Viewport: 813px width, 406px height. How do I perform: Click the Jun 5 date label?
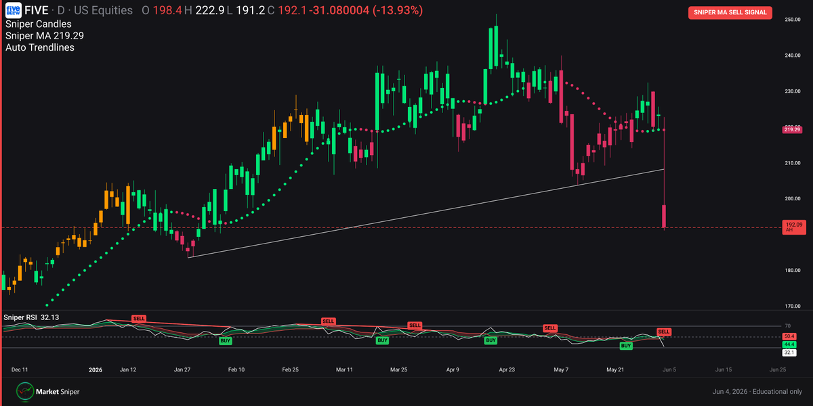tap(669, 370)
